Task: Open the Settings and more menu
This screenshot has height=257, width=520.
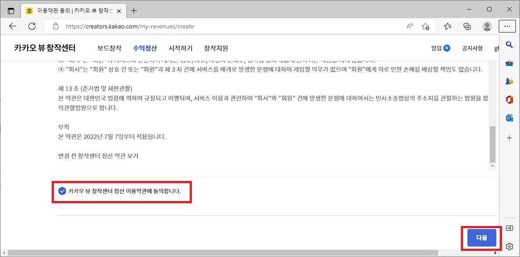Action: (x=507, y=27)
